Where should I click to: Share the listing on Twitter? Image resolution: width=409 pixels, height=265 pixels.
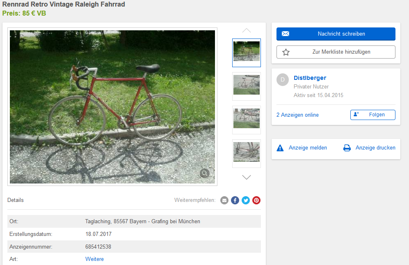(x=246, y=200)
